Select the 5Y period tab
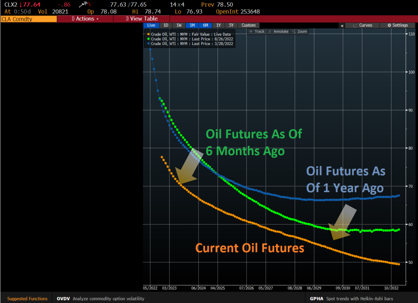The height and width of the screenshot is (303, 418). (231, 25)
